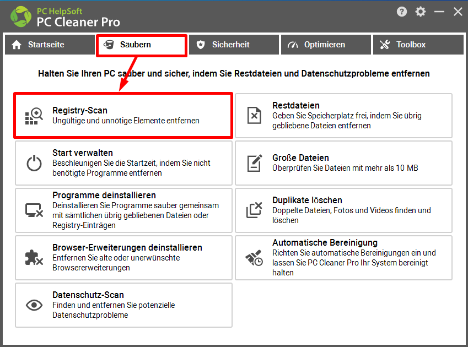Click "Richten Sie automatische Bereinigungen ein…" description

(x=354, y=263)
